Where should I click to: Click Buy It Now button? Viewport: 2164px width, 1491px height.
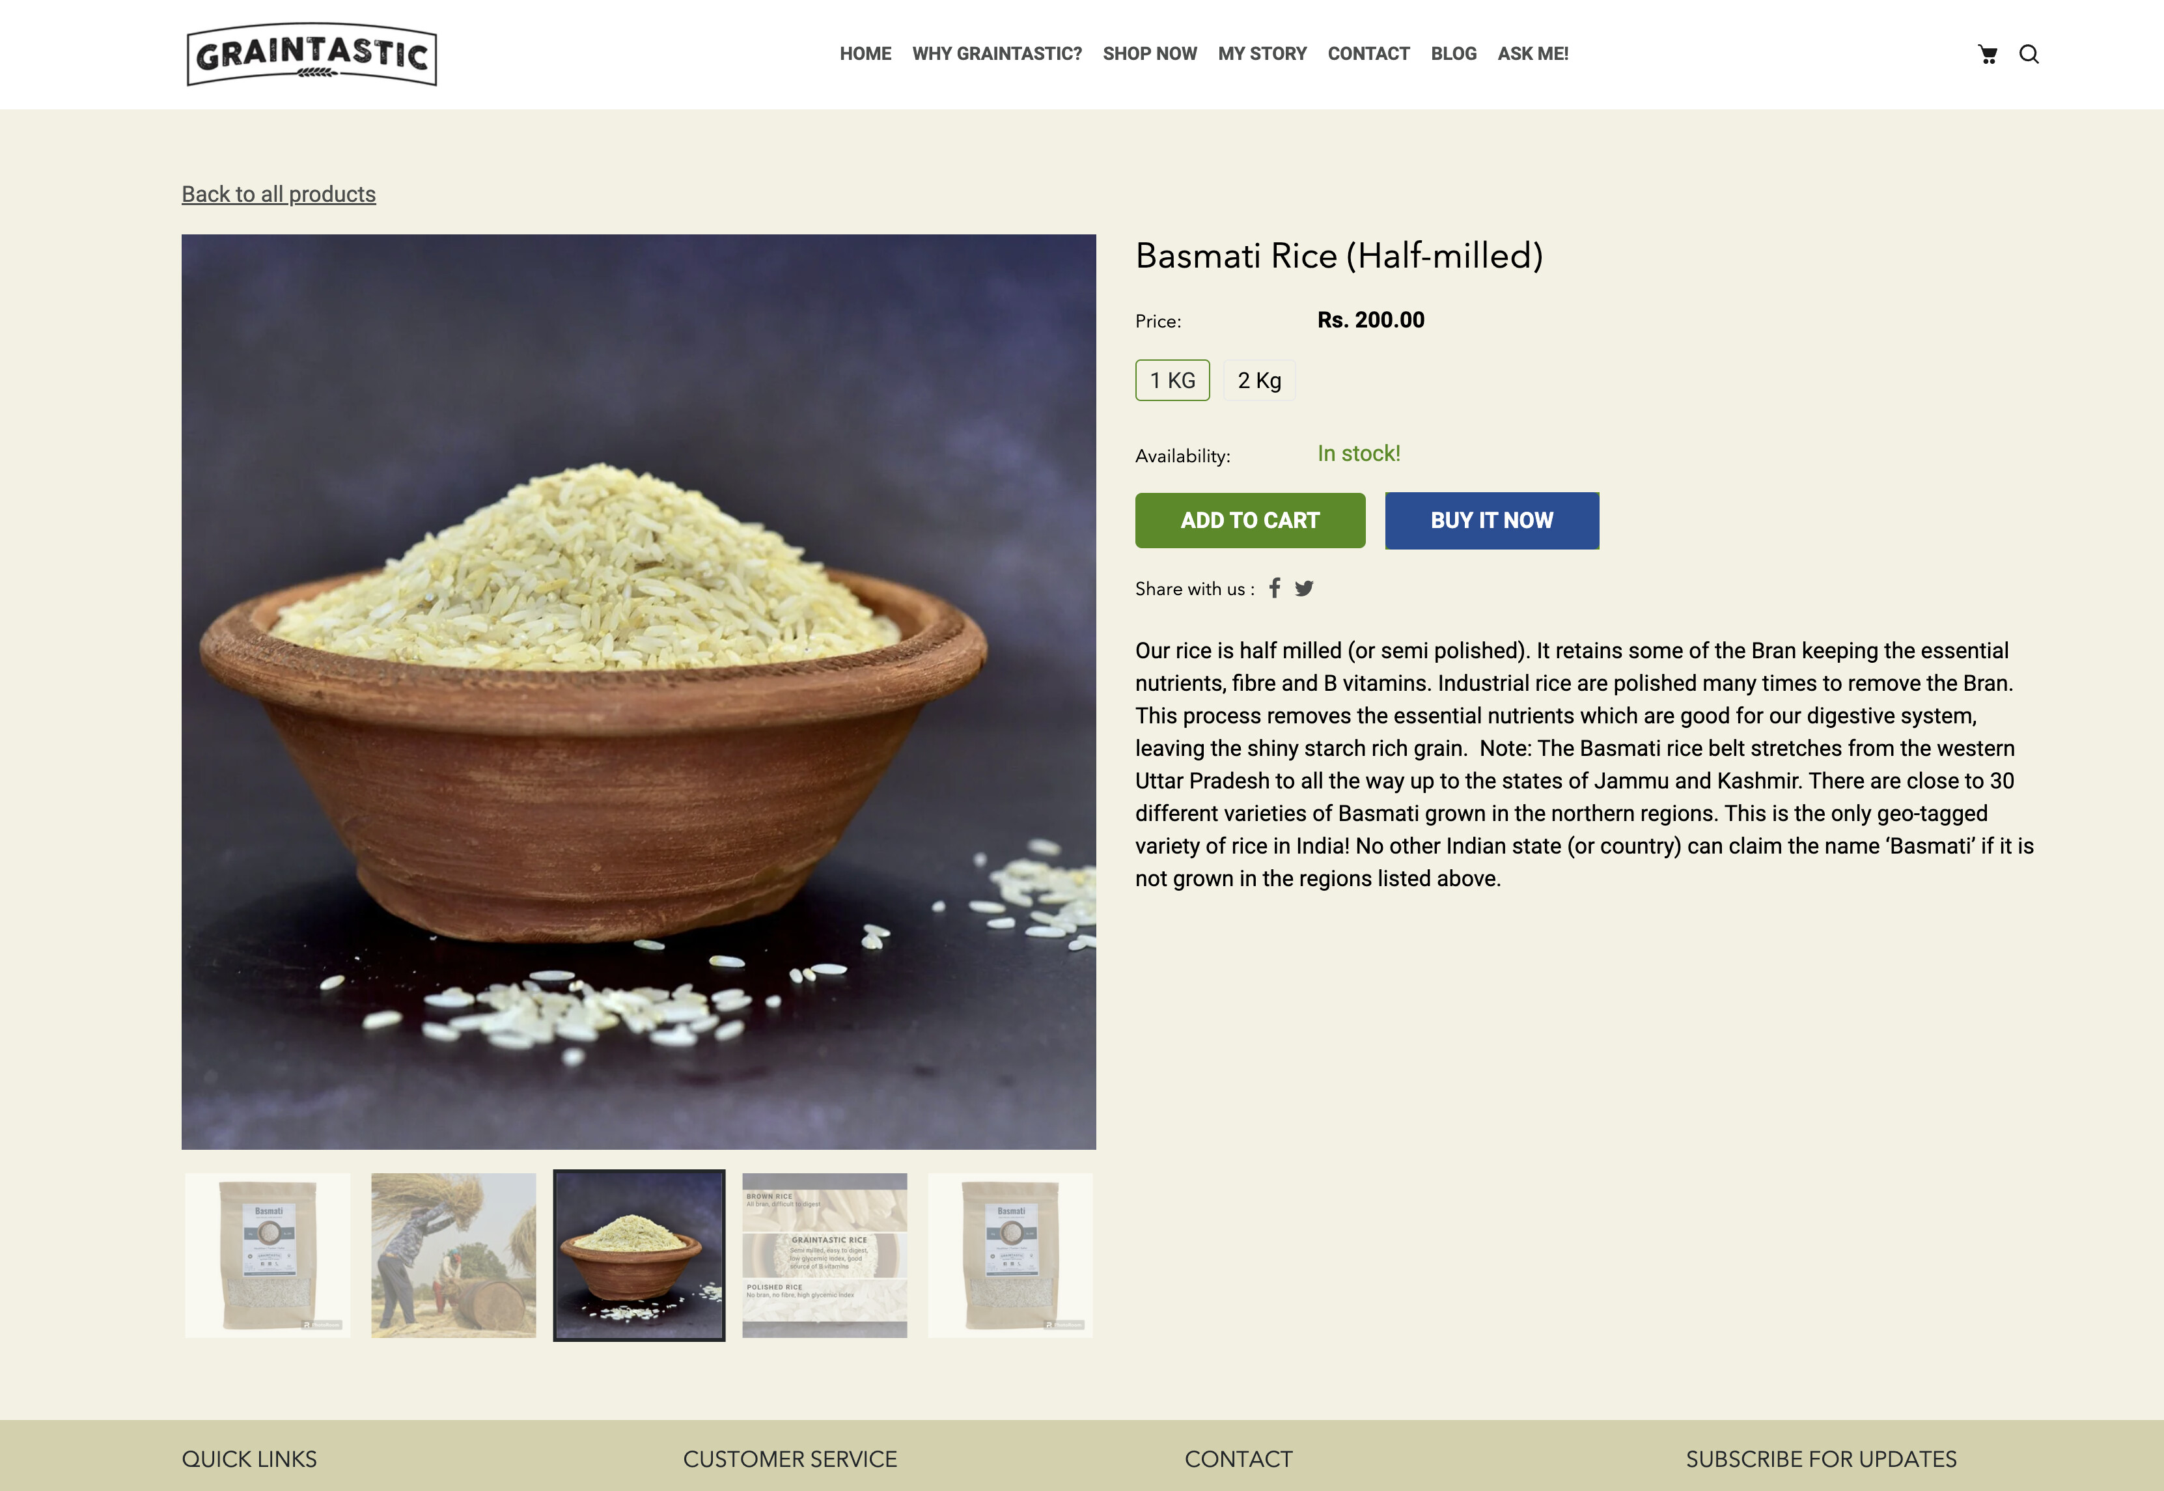(x=1491, y=520)
